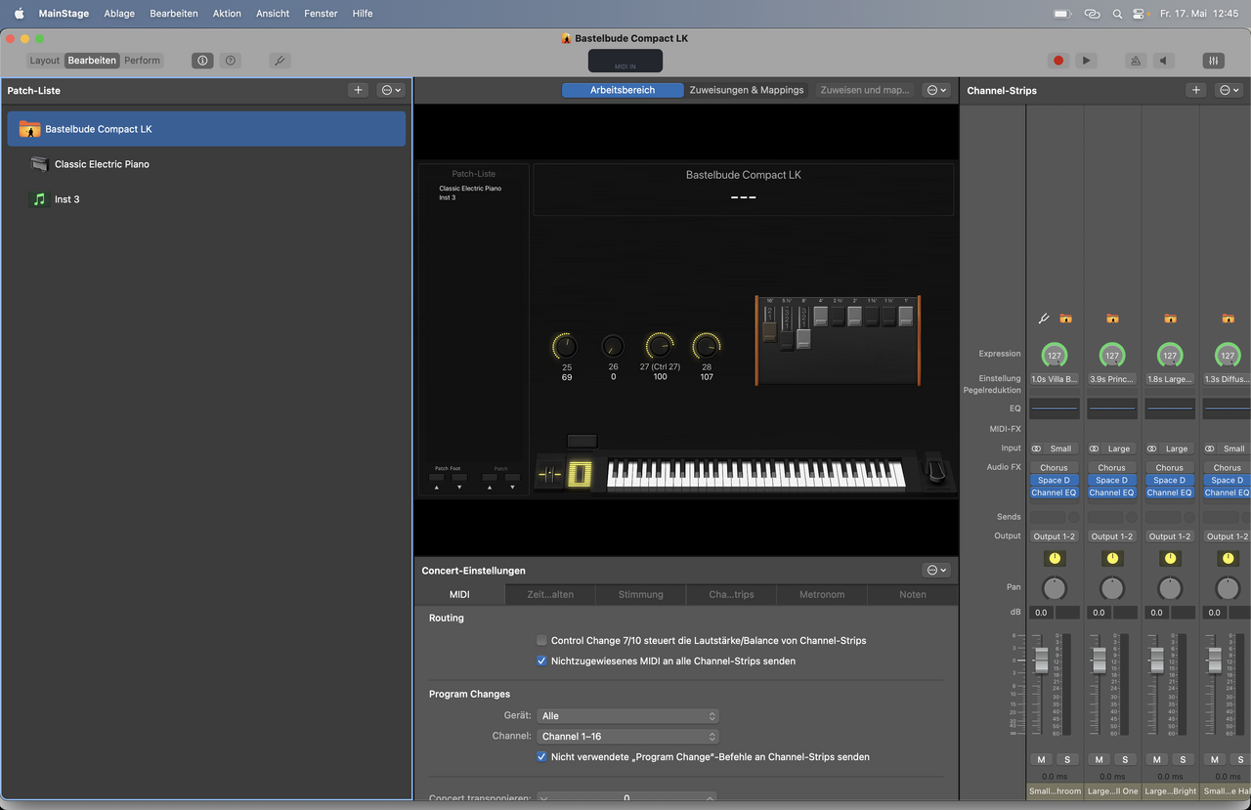Open Patch-Liste action menu (ellipsis chevron)
The image size is (1251, 810).
391,90
